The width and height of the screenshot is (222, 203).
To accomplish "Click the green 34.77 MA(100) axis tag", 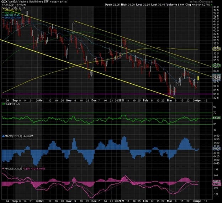I will tap(216, 66).
